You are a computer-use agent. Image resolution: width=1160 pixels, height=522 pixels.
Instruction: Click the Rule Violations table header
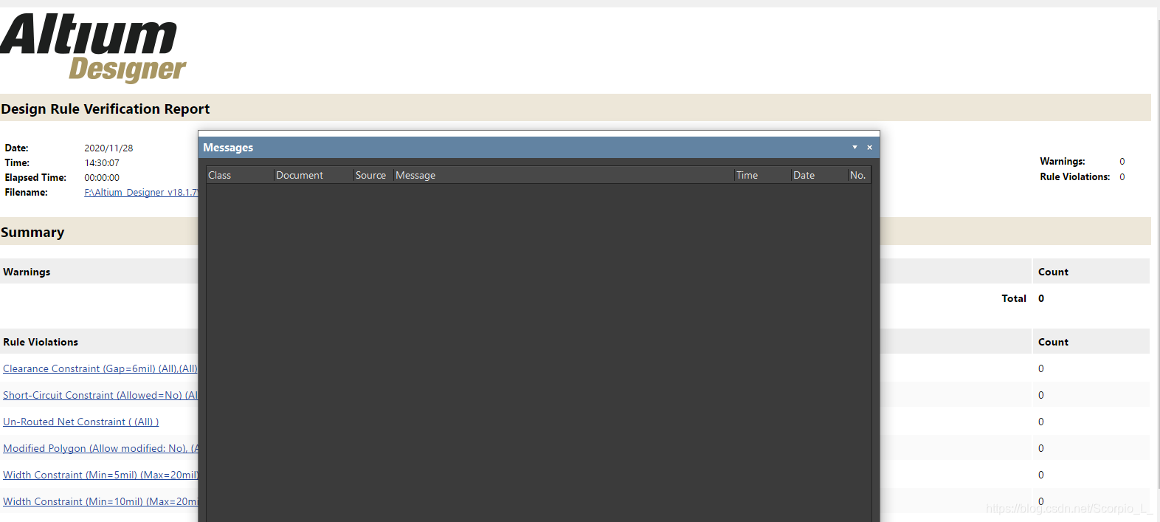pos(41,342)
